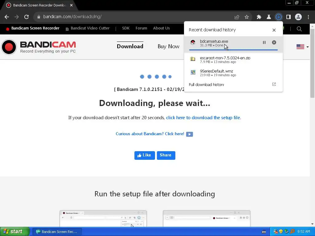Click the lock icon in address bar
315x236 pixels.
coord(39,17)
